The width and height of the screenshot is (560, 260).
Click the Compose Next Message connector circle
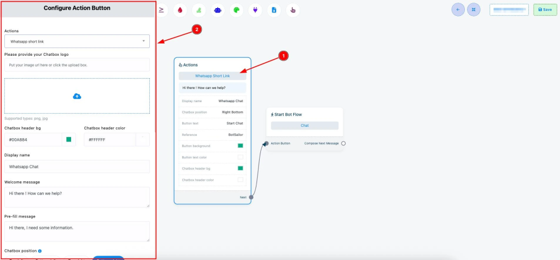pos(343,144)
